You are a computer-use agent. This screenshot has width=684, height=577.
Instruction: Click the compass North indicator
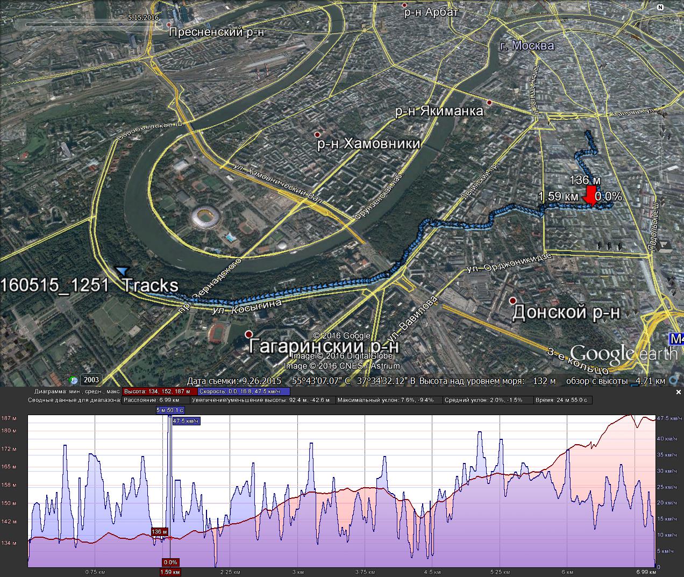click(x=659, y=8)
